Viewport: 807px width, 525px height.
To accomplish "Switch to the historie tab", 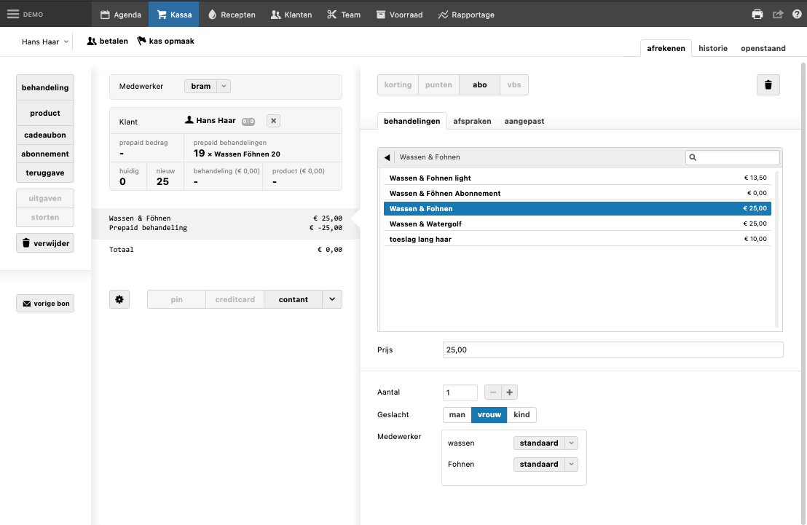I will click(712, 48).
